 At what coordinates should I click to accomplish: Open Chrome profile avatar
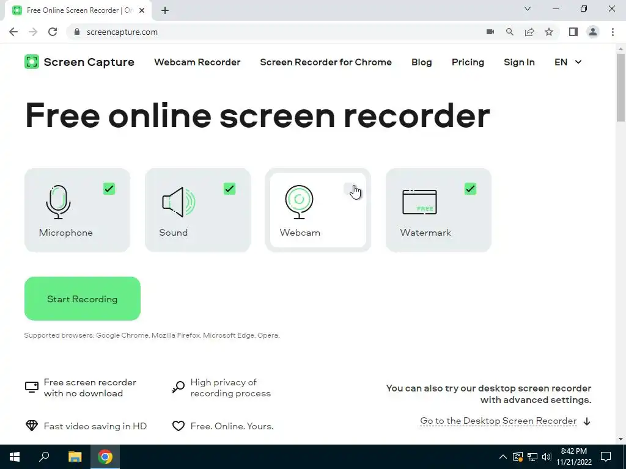[x=593, y=32]
